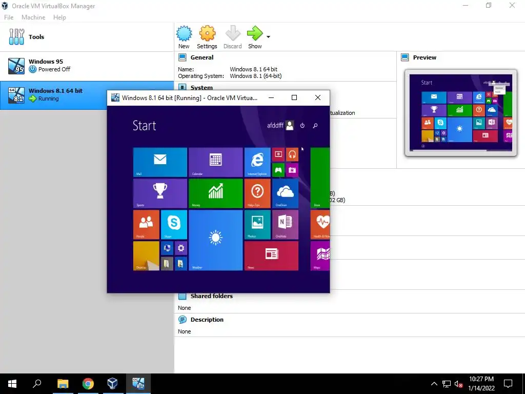525x394 pixels.
Task: Open the File menu
Action: (x=9, y=17)
